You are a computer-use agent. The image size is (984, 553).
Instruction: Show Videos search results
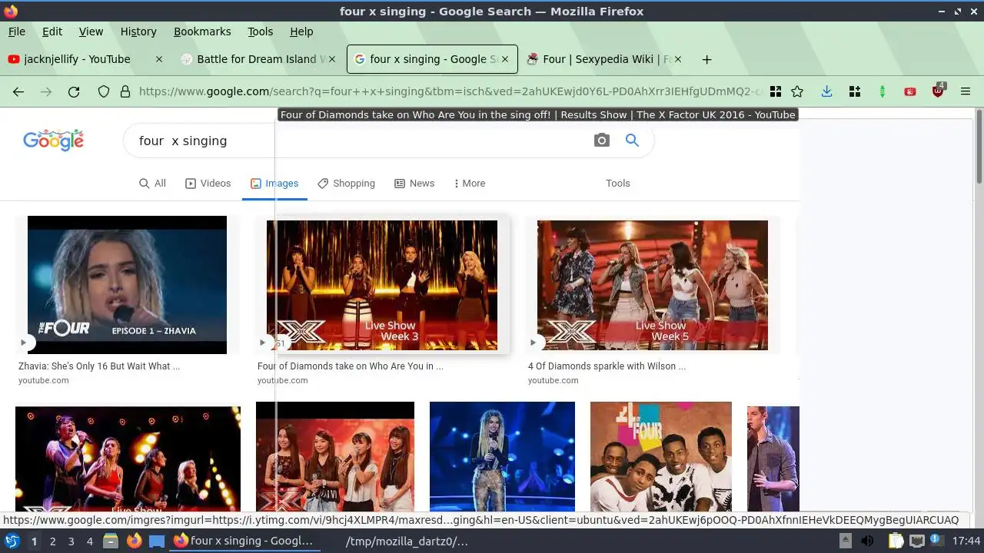pyautogui.click(x=208, y=184)
